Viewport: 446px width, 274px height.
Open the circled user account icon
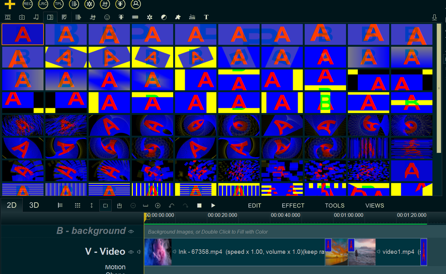pyautogui.click(x=136, y=4)
